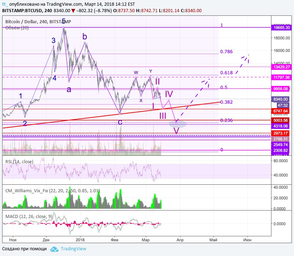This screenshot has width=294, height=256.
Task: Click the red down-triangle change indicator
Action: [x=73, y=11]
